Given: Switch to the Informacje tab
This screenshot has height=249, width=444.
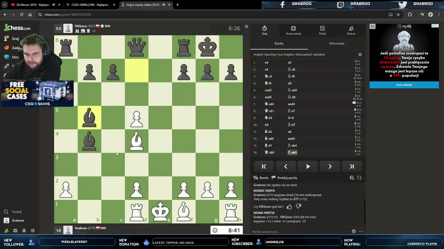Looking at the screenshot, I should (336, 43).
